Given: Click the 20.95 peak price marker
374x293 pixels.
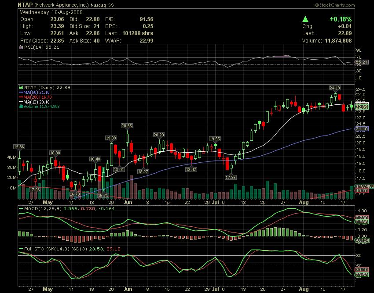Looking at the screenshot, I should pos(127,126).
